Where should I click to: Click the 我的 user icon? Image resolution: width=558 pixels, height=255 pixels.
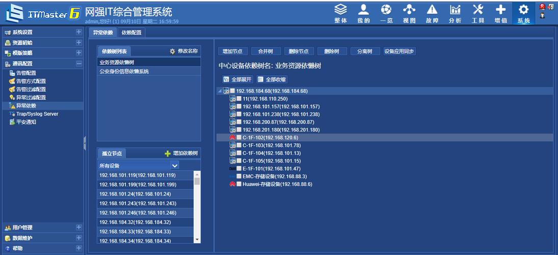[x=363, y=10]
